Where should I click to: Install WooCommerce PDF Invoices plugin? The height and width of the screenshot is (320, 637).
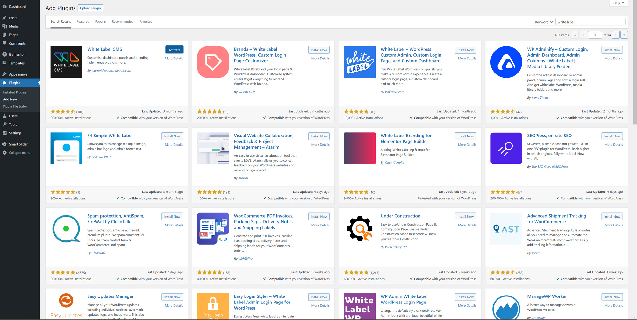point(319,217)
